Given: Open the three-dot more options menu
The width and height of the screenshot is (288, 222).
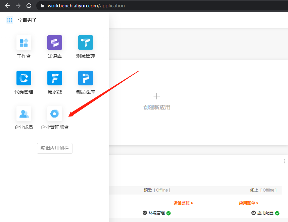Looking at the screenshot, I should [x=285, y=161].
